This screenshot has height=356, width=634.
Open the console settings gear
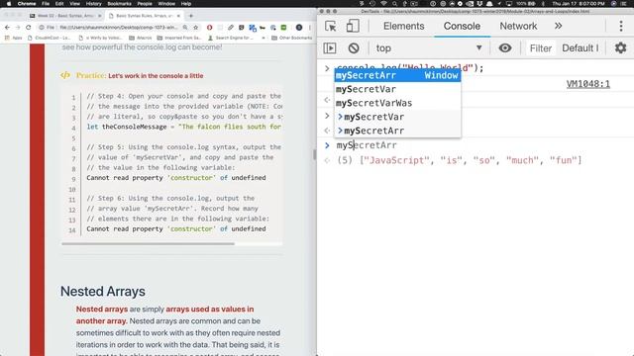pyautogui.click(x=621, y=48)
